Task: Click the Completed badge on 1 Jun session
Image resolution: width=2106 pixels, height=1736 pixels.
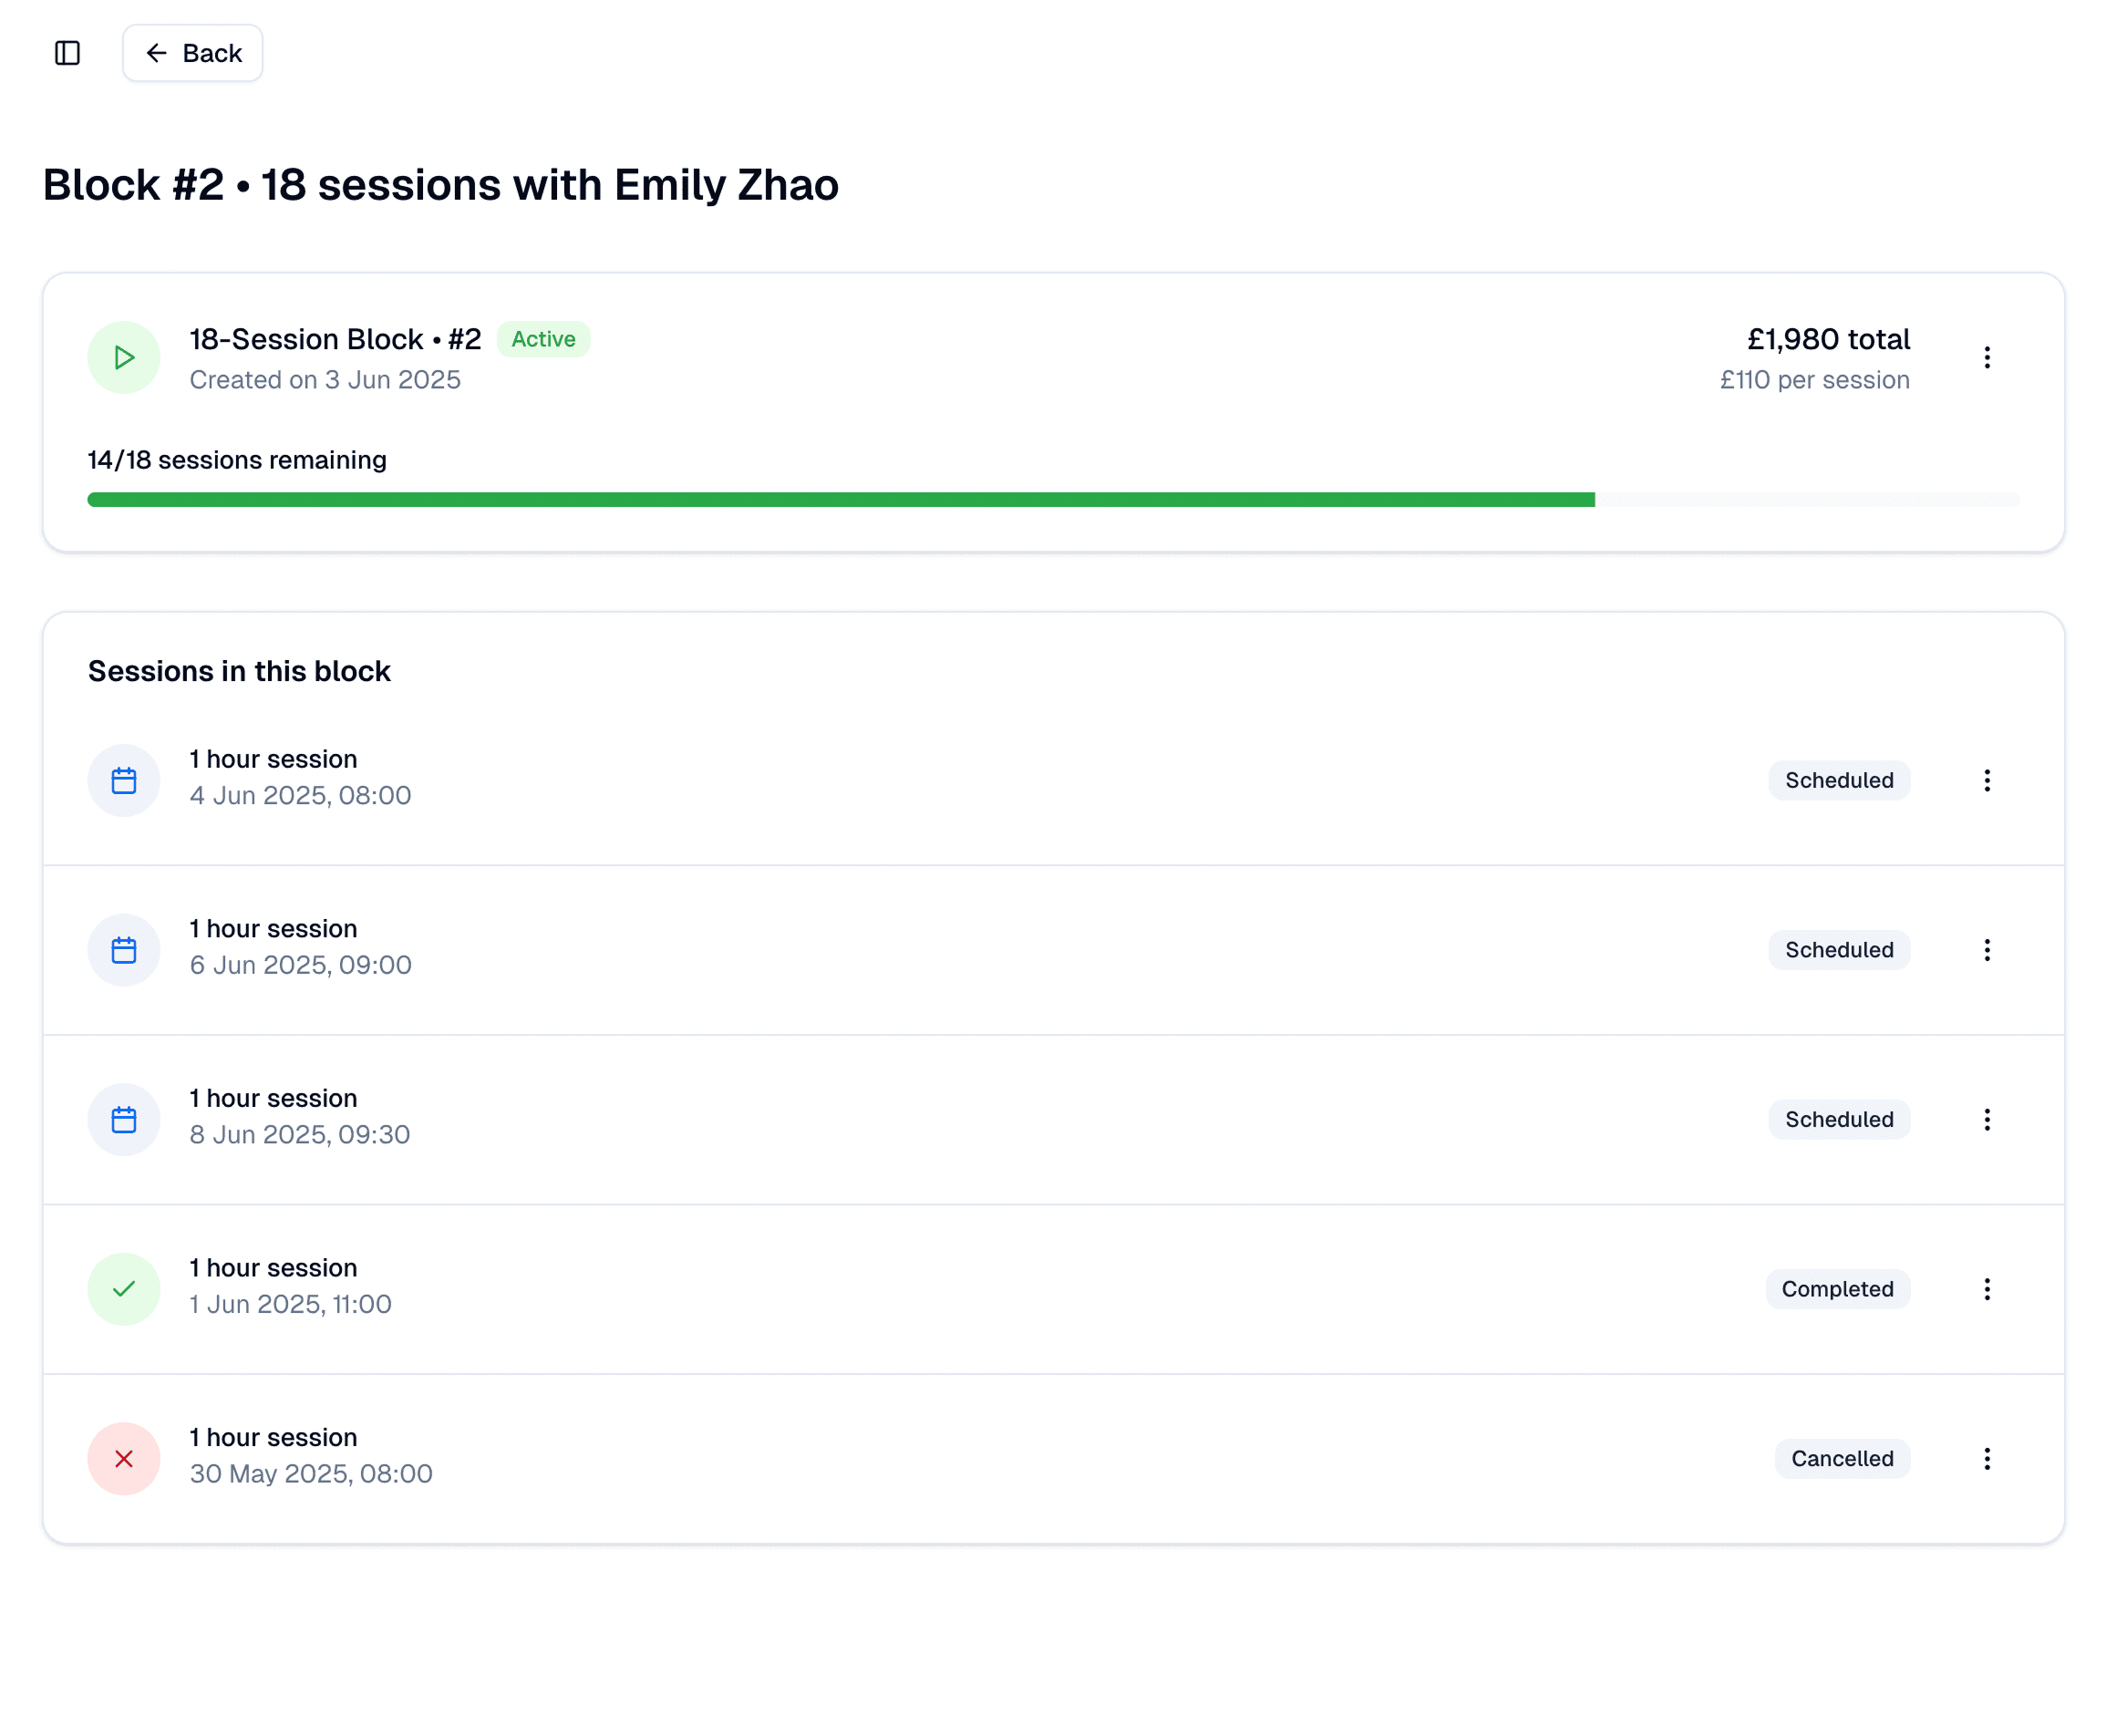Action: 1836,1289
